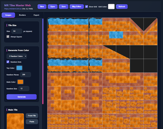This screenshot has height=129, width=163.
Task: Open a tileset with the Open button
Action: [53, 6]
